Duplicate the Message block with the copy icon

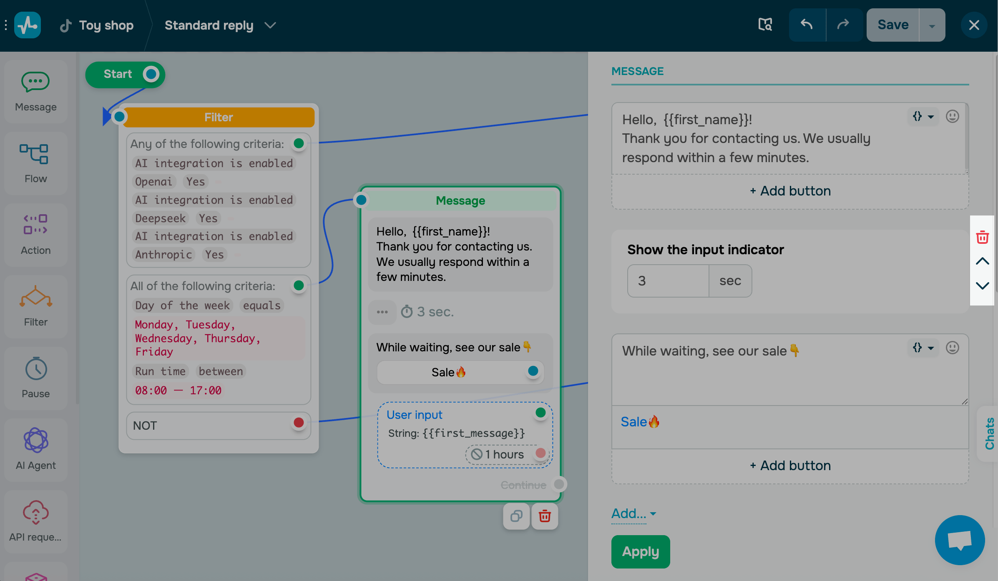[516, 516]
